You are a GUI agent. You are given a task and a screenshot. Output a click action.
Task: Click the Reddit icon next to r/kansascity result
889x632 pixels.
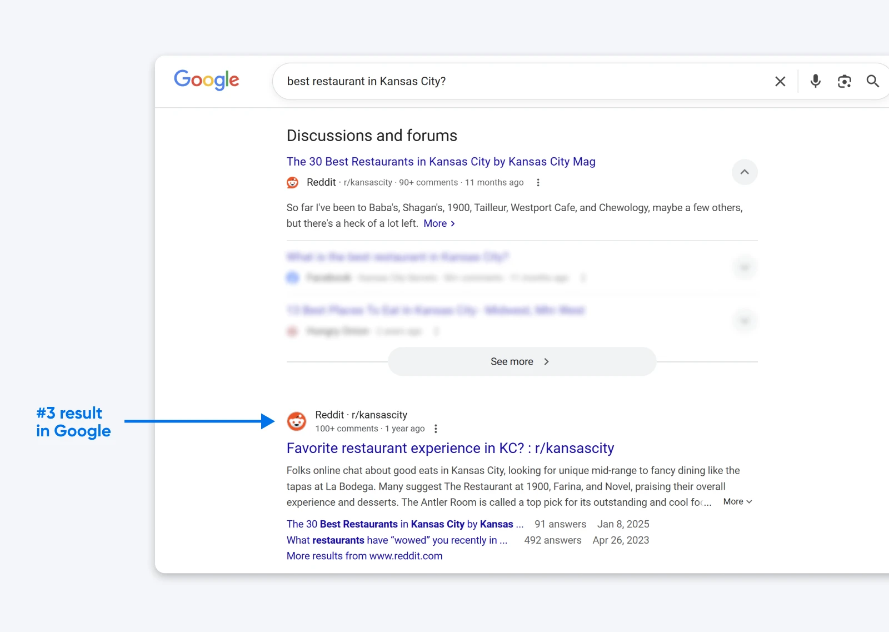coord(297,421)
